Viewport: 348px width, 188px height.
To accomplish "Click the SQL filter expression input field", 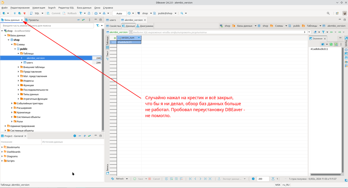I will pyautogui.click(x=217, y=32).
